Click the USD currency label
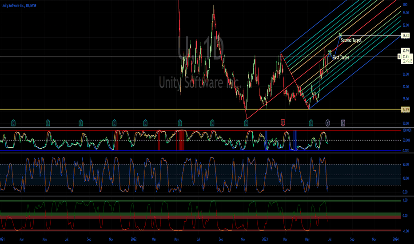The height and width of the screenshot is (244, 414). (x=405, y=5)
